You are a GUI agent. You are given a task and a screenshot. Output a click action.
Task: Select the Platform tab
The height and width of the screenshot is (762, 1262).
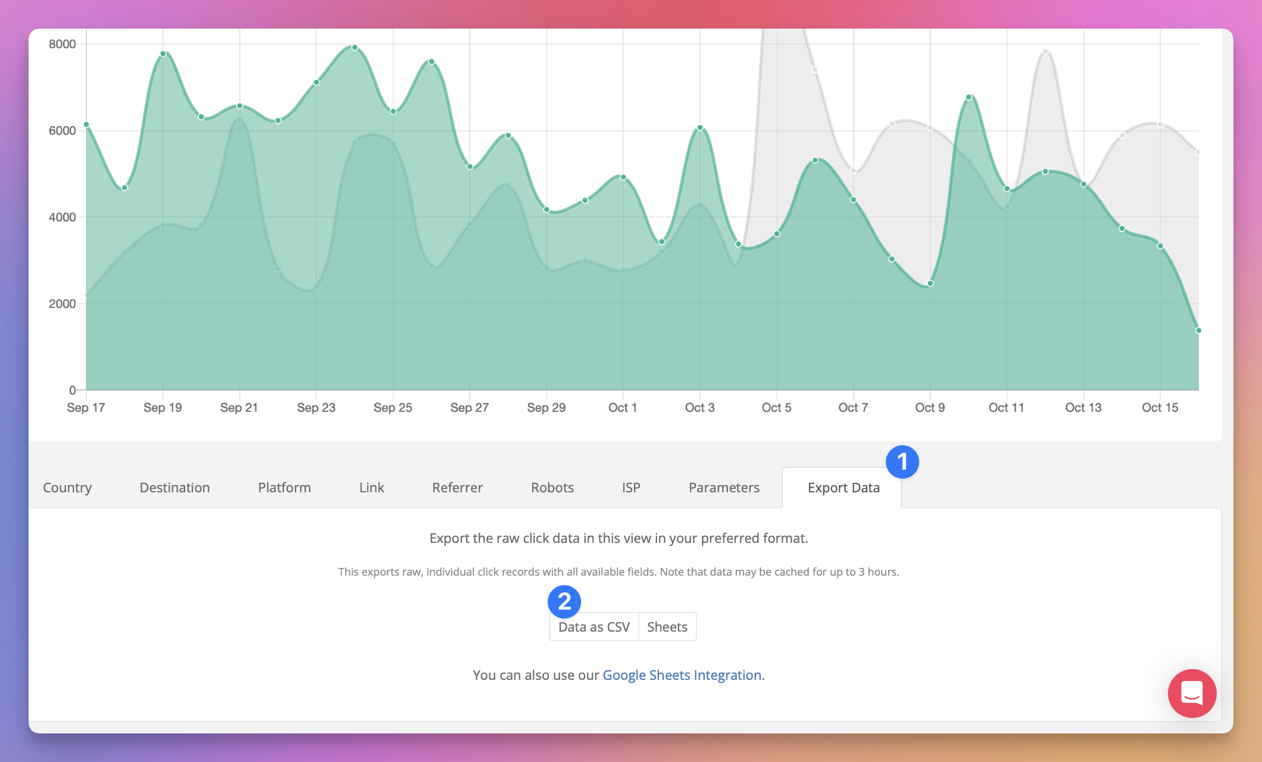285,488
